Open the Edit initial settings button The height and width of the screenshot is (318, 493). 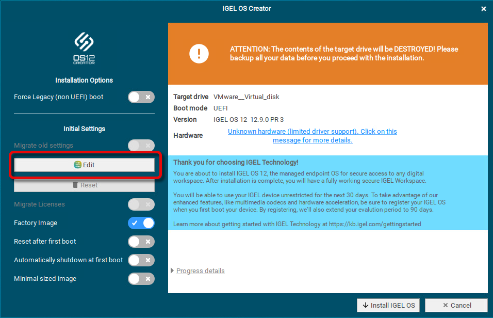[x=84, y=165]
